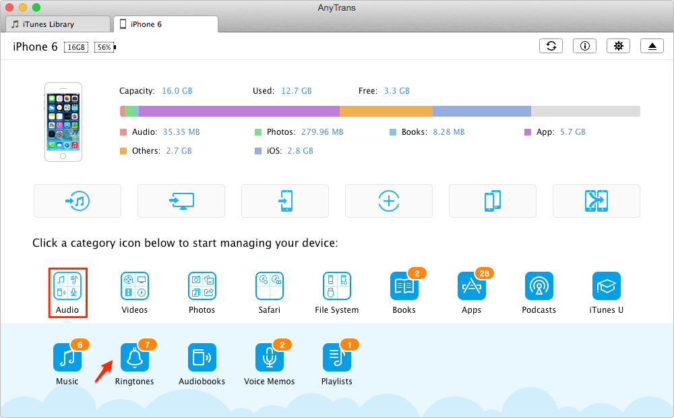Click the Audio legend color swatch
This screenshot has width=674, height=418.
pos(123,132)
